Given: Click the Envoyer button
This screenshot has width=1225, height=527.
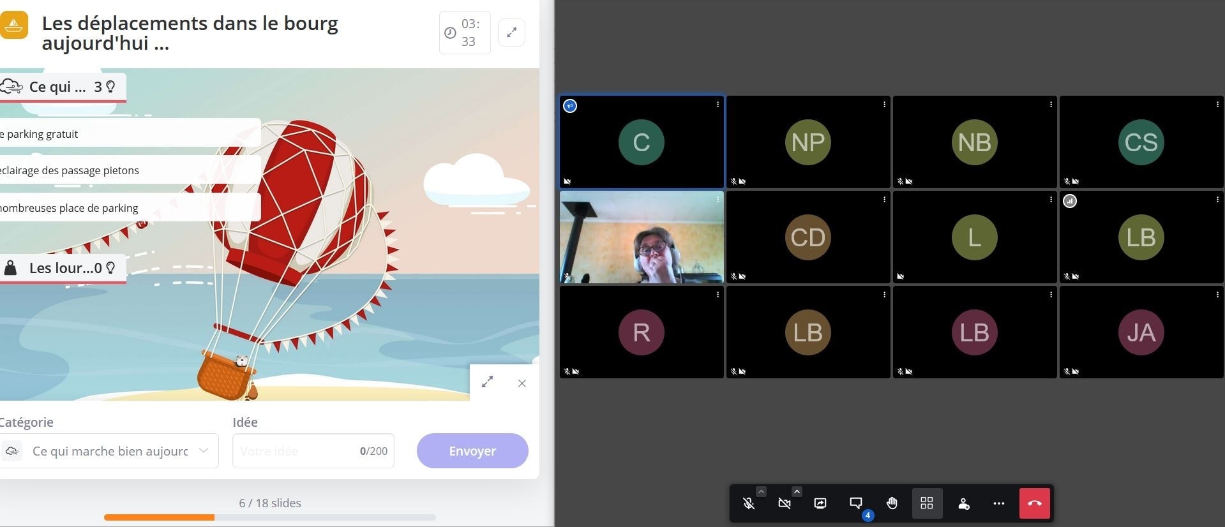Looking at the screenshot, I should tap(472, 451).
